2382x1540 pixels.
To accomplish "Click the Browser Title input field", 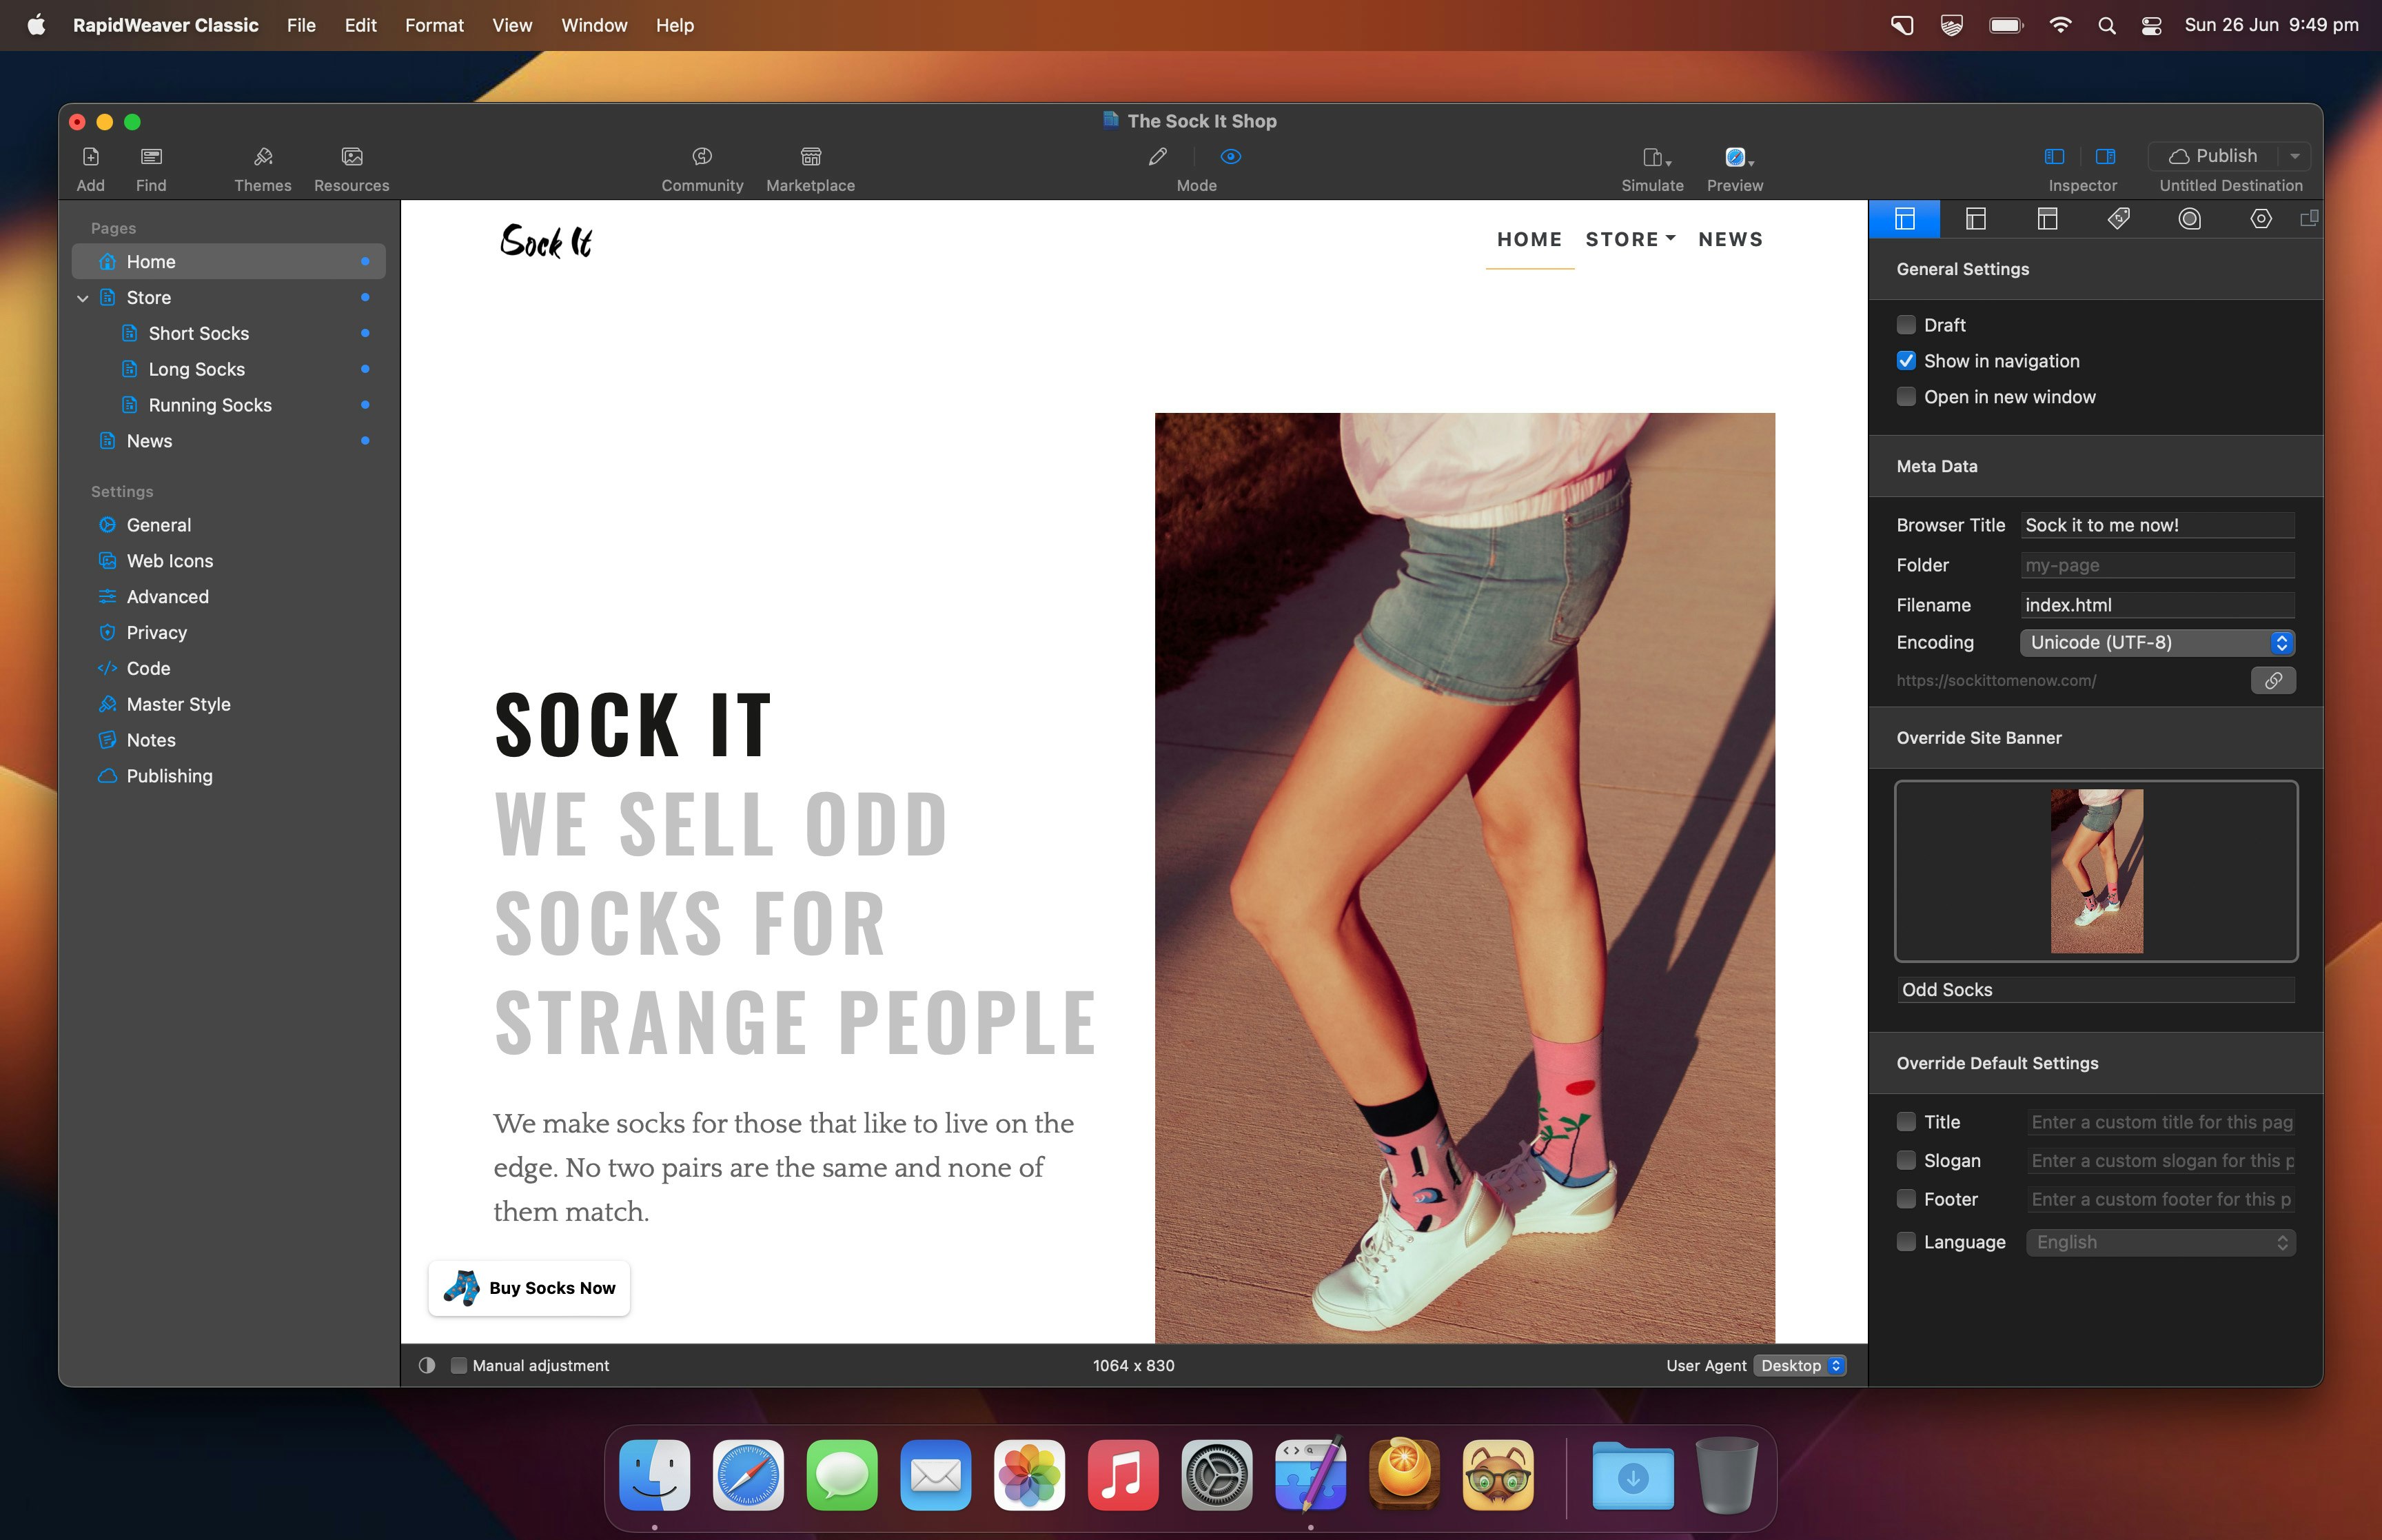I will (2157, 525).
